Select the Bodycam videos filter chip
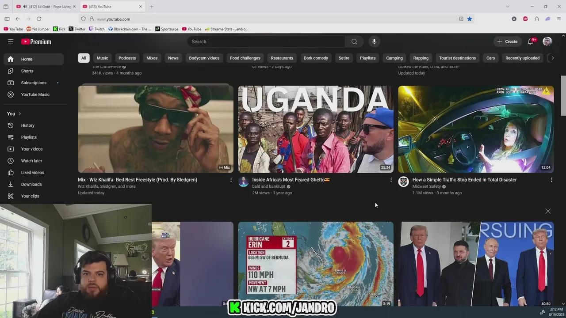Screen dimensions: 566x318 [x=204, y=58]
